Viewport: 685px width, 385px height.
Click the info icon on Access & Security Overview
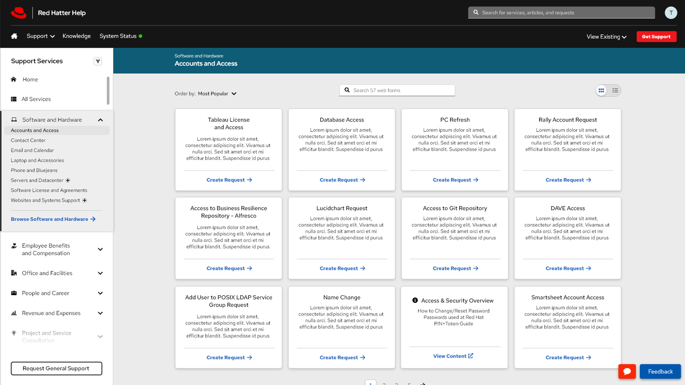[415, 301]
